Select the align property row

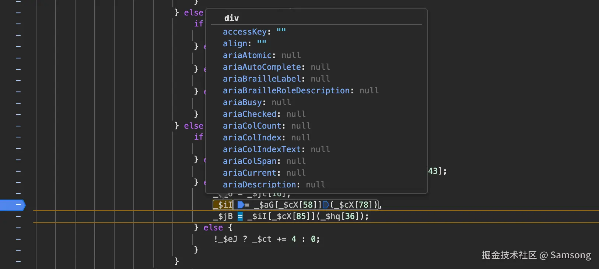(x=245, y=43)
